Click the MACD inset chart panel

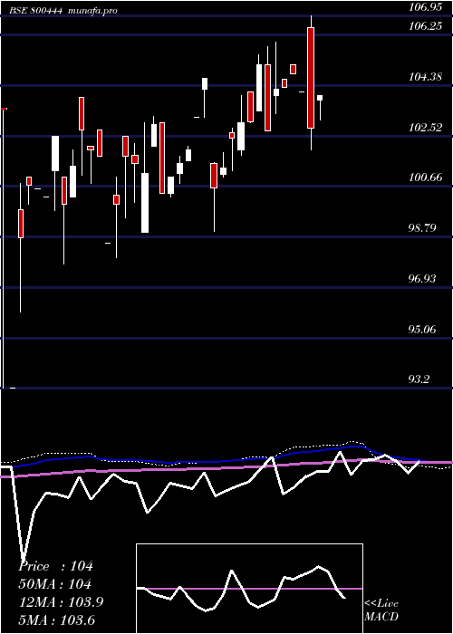coord(249,589)
